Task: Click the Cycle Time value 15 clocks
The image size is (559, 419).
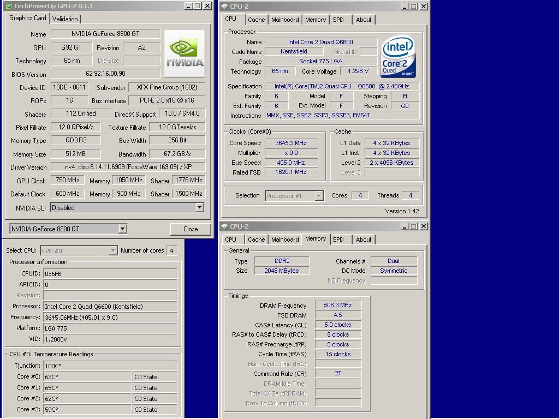Action: click(338, 354)
